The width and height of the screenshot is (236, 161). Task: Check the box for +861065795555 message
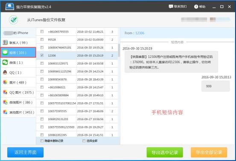[42, 32]
